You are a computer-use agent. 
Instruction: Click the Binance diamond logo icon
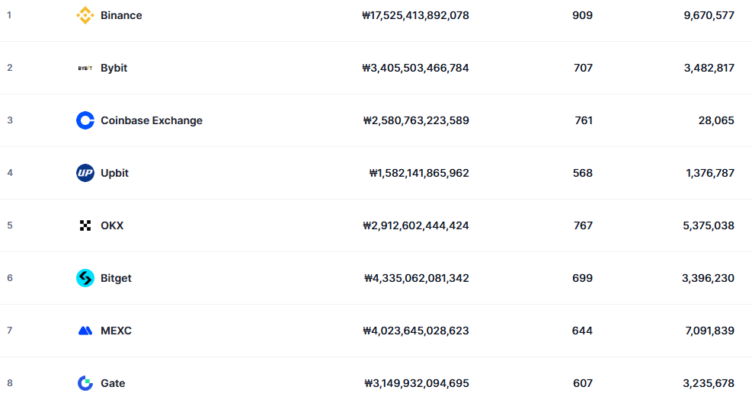[85, 15]
